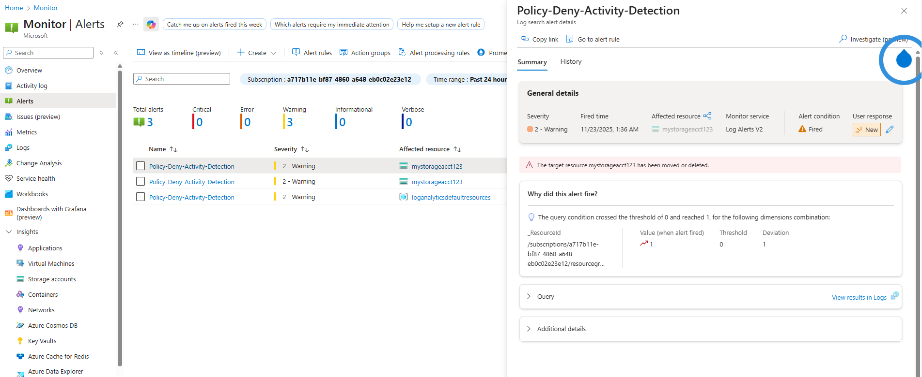This screenshot has width=922, height=377.
Task: Open the first row's mystorageacct123 link
Action: [x=437, y=166]
